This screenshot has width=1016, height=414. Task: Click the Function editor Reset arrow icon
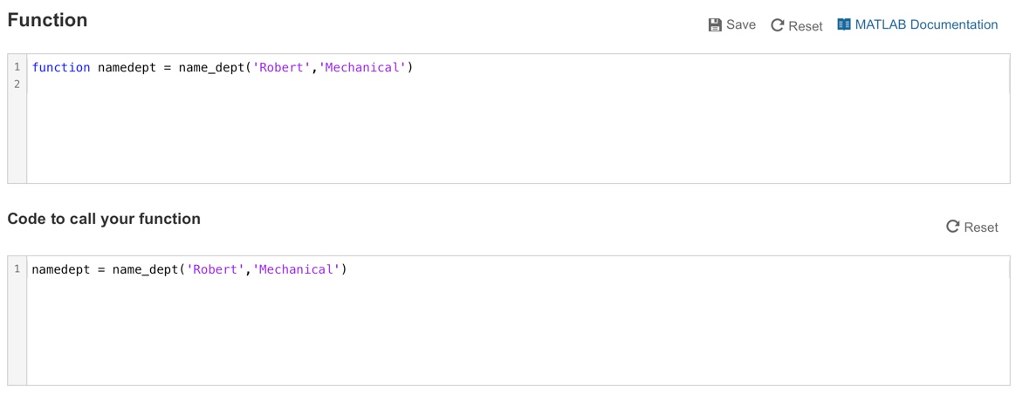[x=778, y=26]
